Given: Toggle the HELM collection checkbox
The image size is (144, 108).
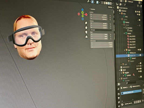Looking at the screenshot, I should pos(137,69).
